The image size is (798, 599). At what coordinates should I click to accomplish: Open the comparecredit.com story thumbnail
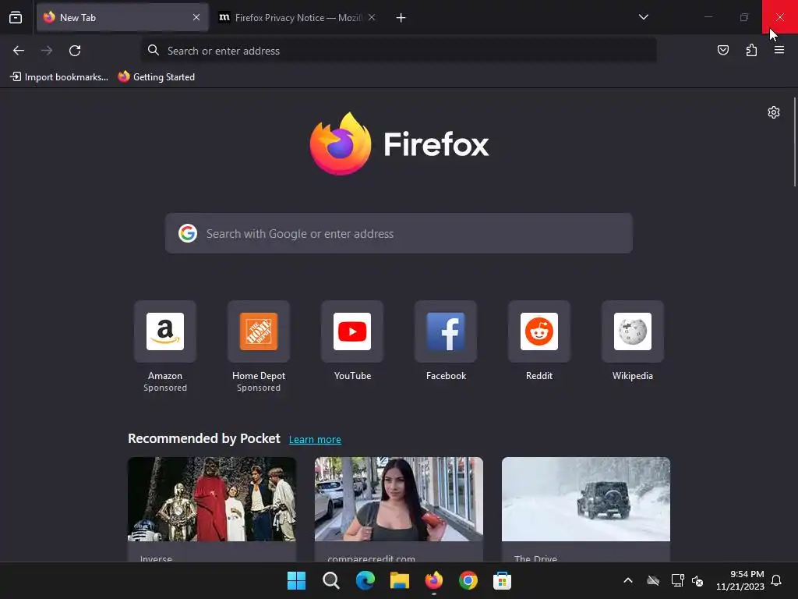tap(399, 499)
